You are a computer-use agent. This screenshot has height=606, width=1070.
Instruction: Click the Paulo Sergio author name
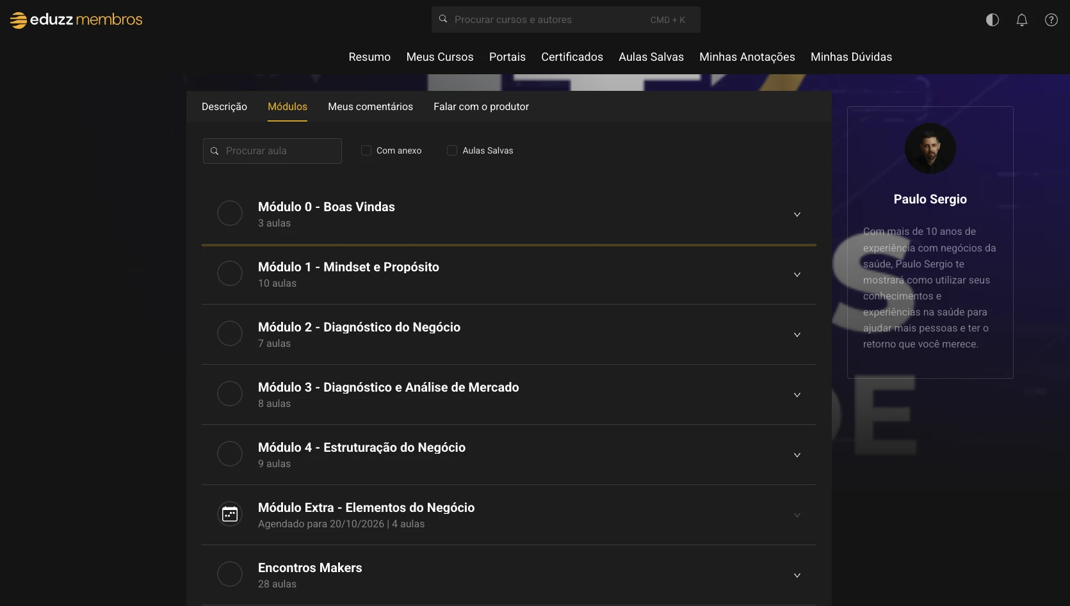click(x=930, y=199)
